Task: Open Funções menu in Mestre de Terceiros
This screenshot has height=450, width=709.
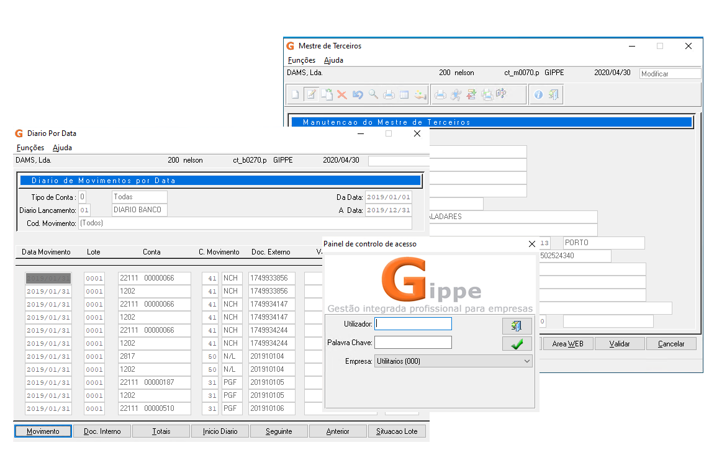Action: [x=302, y=60]
